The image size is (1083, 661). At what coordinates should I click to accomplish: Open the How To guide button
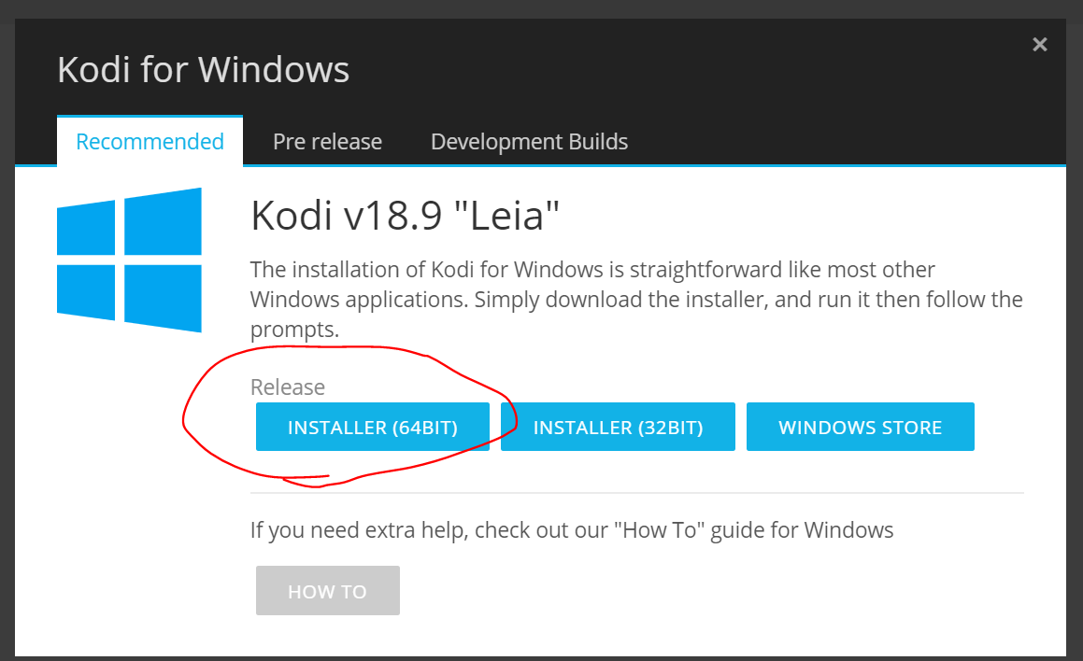[x=327, y=591]
